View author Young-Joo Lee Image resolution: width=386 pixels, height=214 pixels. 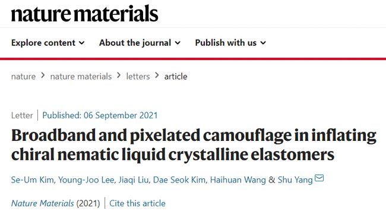(x=86, y=180)
